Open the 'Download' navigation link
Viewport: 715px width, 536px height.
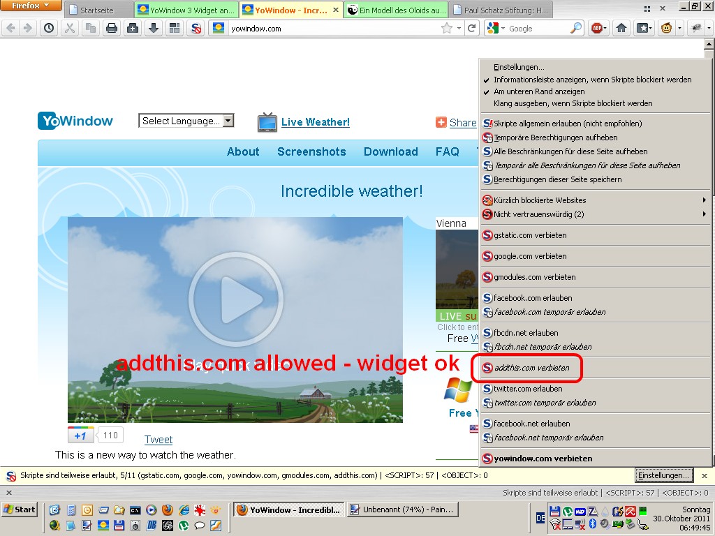pyautogui.click(x=391, y=151)
